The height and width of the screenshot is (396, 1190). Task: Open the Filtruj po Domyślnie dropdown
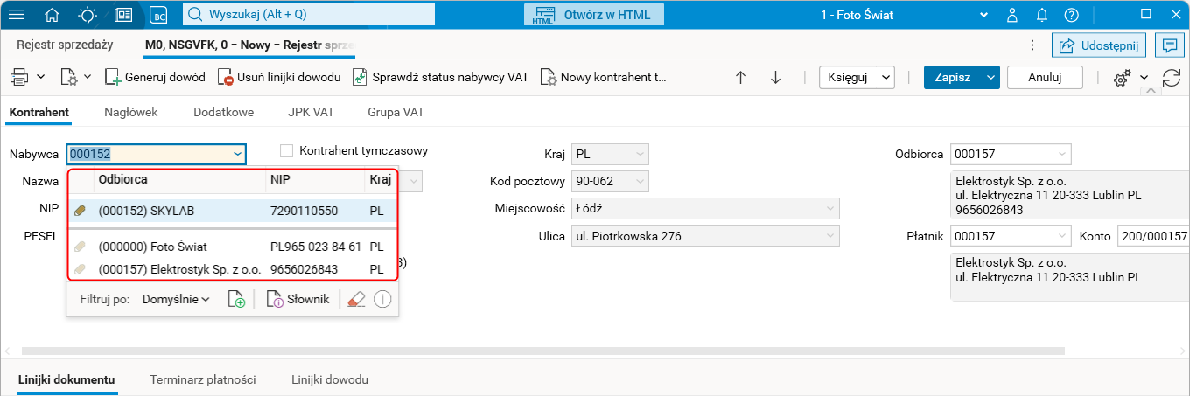pyautogui.click(x=176, y=299)
